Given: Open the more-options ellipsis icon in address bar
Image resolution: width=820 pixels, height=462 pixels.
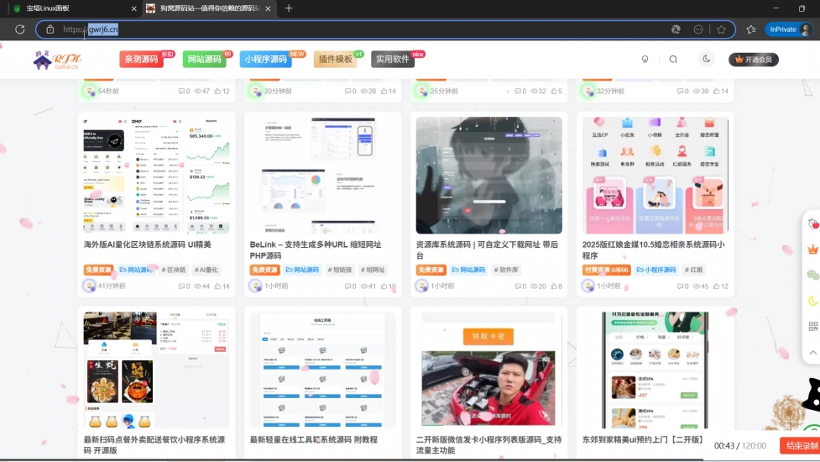Looking at the screenshot, I should coord(698,29).
